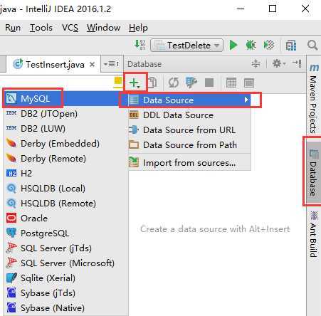The image size is (321, 316).
Task: Select HSQLDB (Remote) entry
Action: pyautogui.click(x=66, y=204)
